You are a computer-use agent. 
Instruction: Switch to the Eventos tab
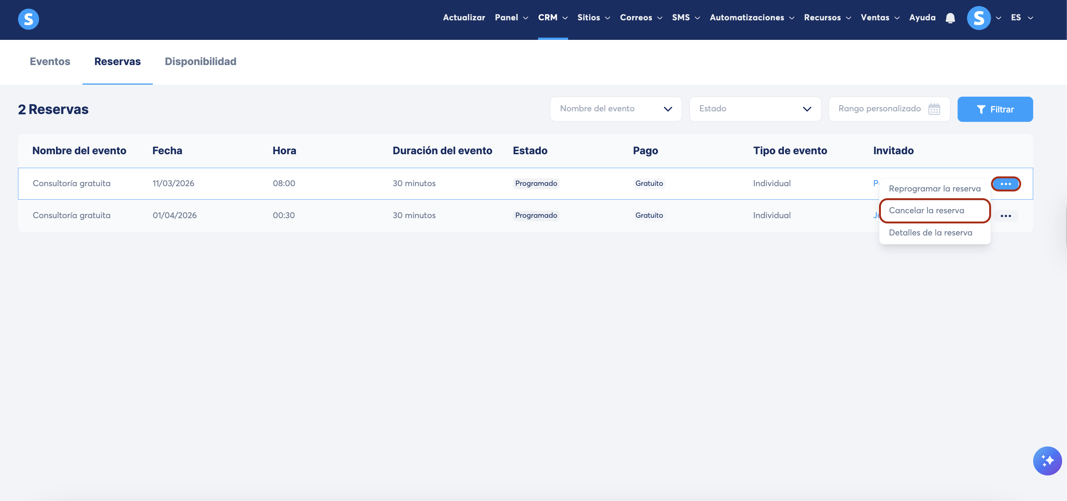pyautogui.click(x=50, y=61)
